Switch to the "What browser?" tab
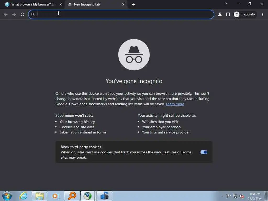This screenshot has width=268, height=201. [32, 4]
